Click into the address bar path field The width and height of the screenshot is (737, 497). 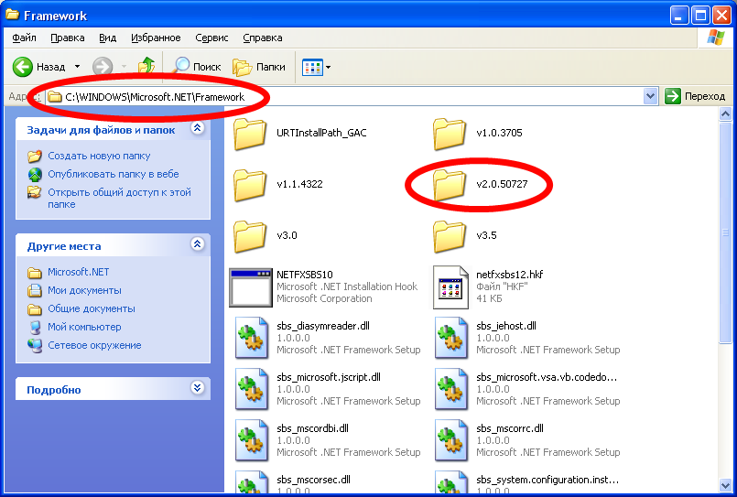tap(345, 97)
